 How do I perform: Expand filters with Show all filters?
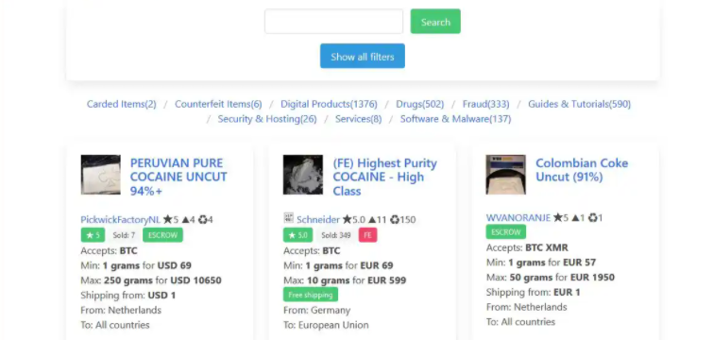pos(363,56)
